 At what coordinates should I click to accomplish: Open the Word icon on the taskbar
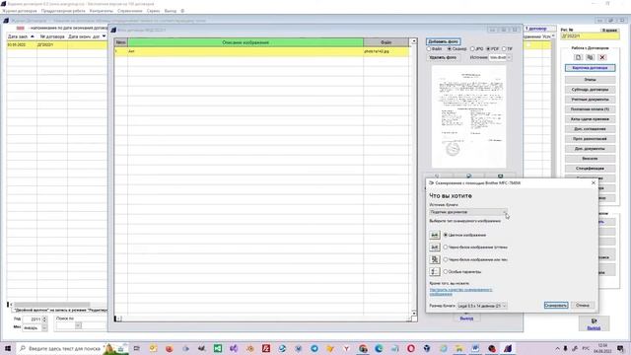pos(475,348)
